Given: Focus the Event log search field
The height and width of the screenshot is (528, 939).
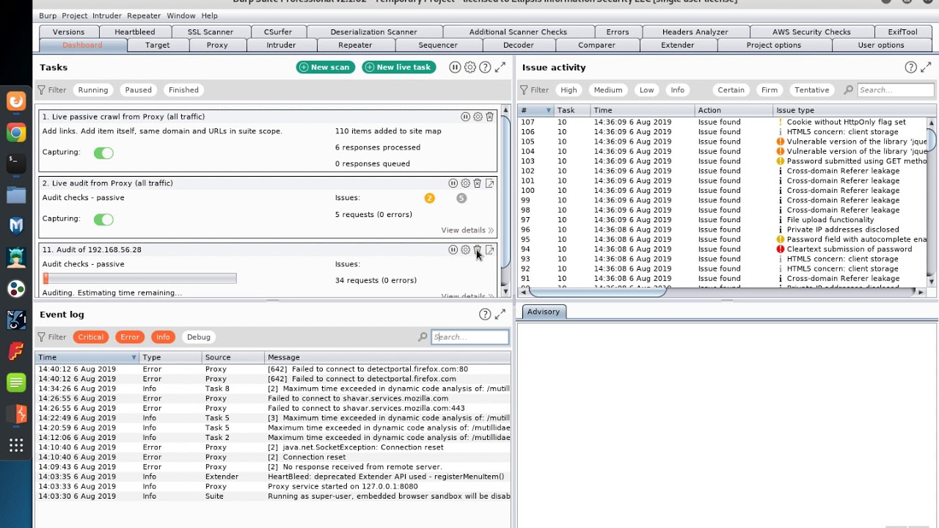Looking at the screenshot, I should pos(469,337).
